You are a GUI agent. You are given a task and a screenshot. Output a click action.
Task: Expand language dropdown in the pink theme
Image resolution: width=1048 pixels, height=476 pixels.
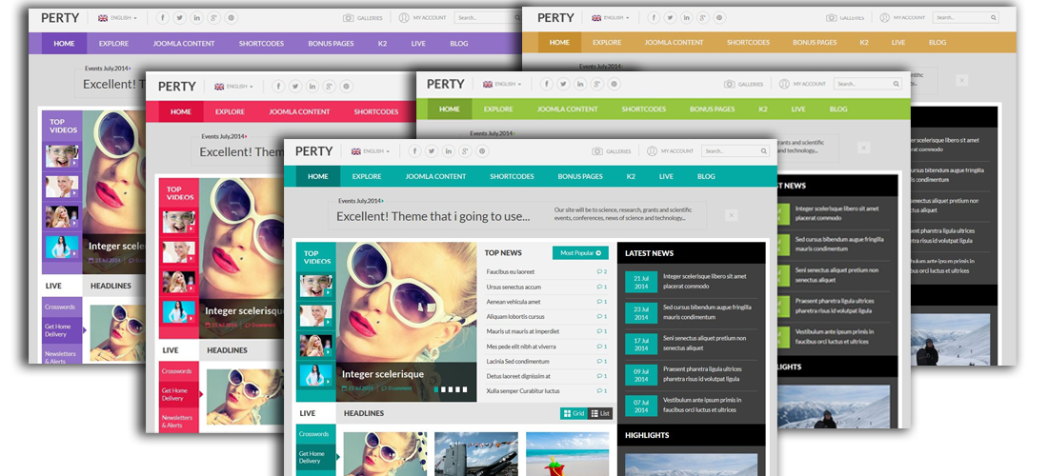click(234, 86)
